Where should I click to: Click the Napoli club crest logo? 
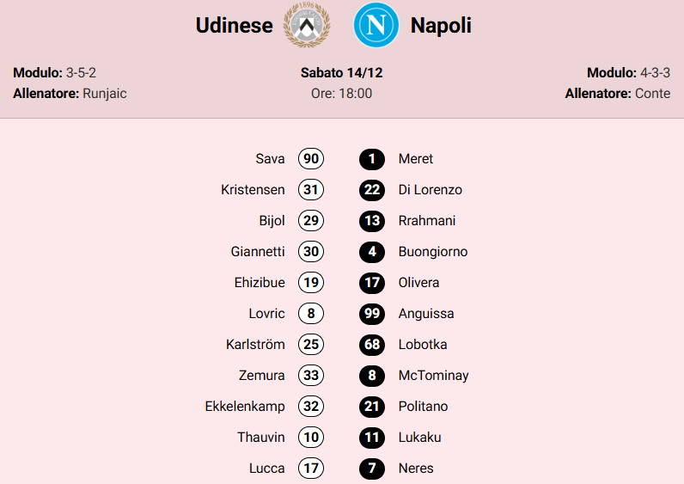[376, 25]
